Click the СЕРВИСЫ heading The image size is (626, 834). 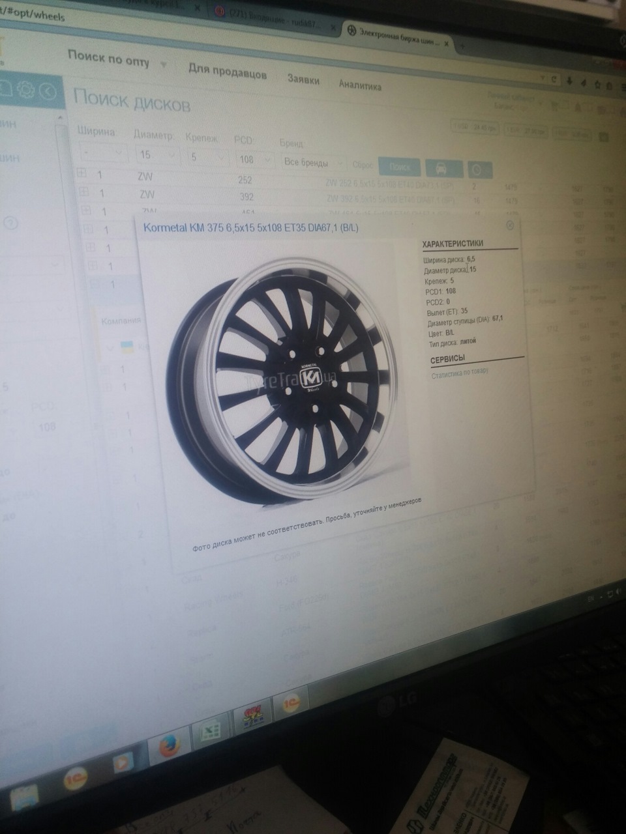coord(447,360)
